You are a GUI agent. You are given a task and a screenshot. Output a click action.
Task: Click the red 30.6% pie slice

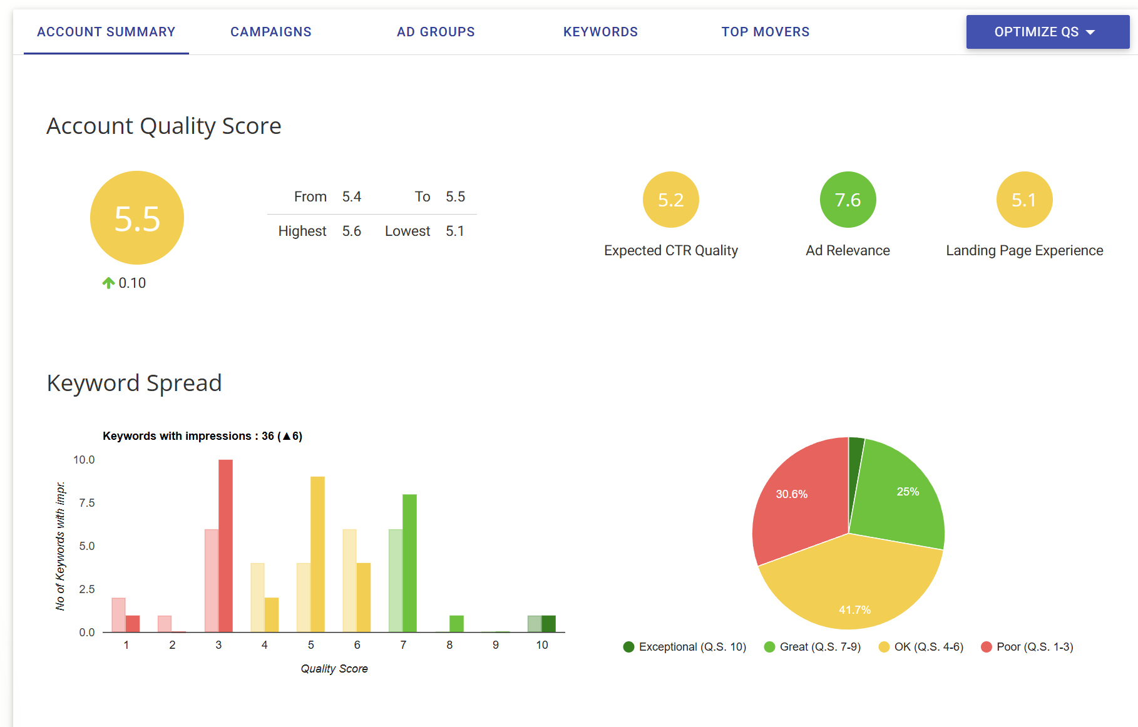point(792,494)
